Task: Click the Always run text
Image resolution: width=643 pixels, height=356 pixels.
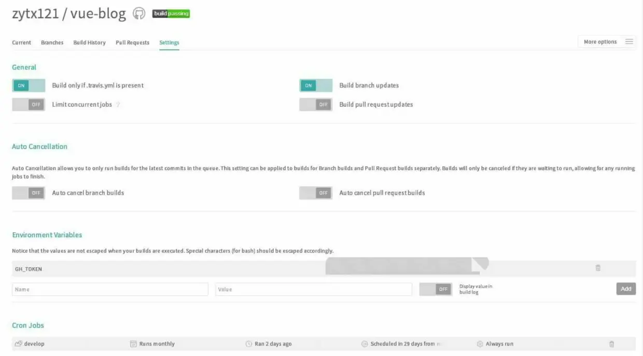Action: [x=499, y=344]
